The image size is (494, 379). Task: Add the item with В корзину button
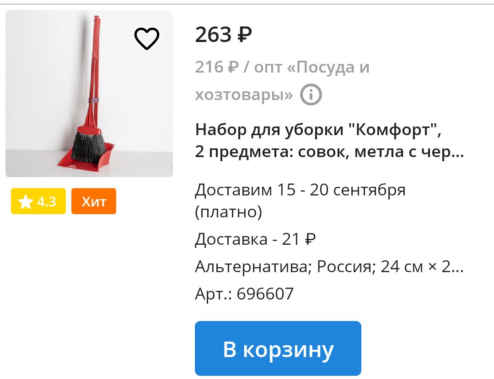[278, 348]
